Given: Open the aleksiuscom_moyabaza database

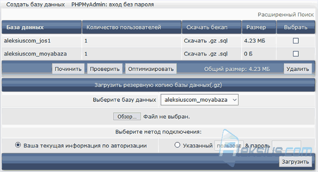Looking at the screenshot, I should point(35,54).
